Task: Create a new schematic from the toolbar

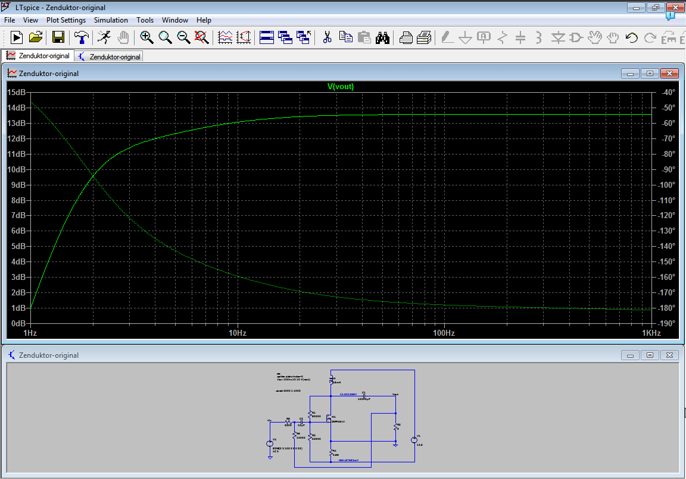Action: [x=17, y=37]
